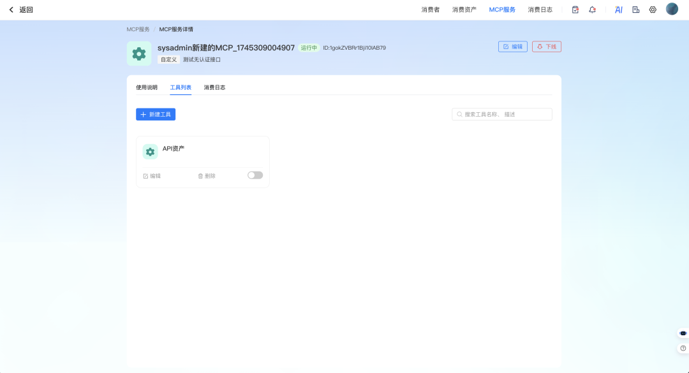
Task: Open the notification bell
Action: 592,10
